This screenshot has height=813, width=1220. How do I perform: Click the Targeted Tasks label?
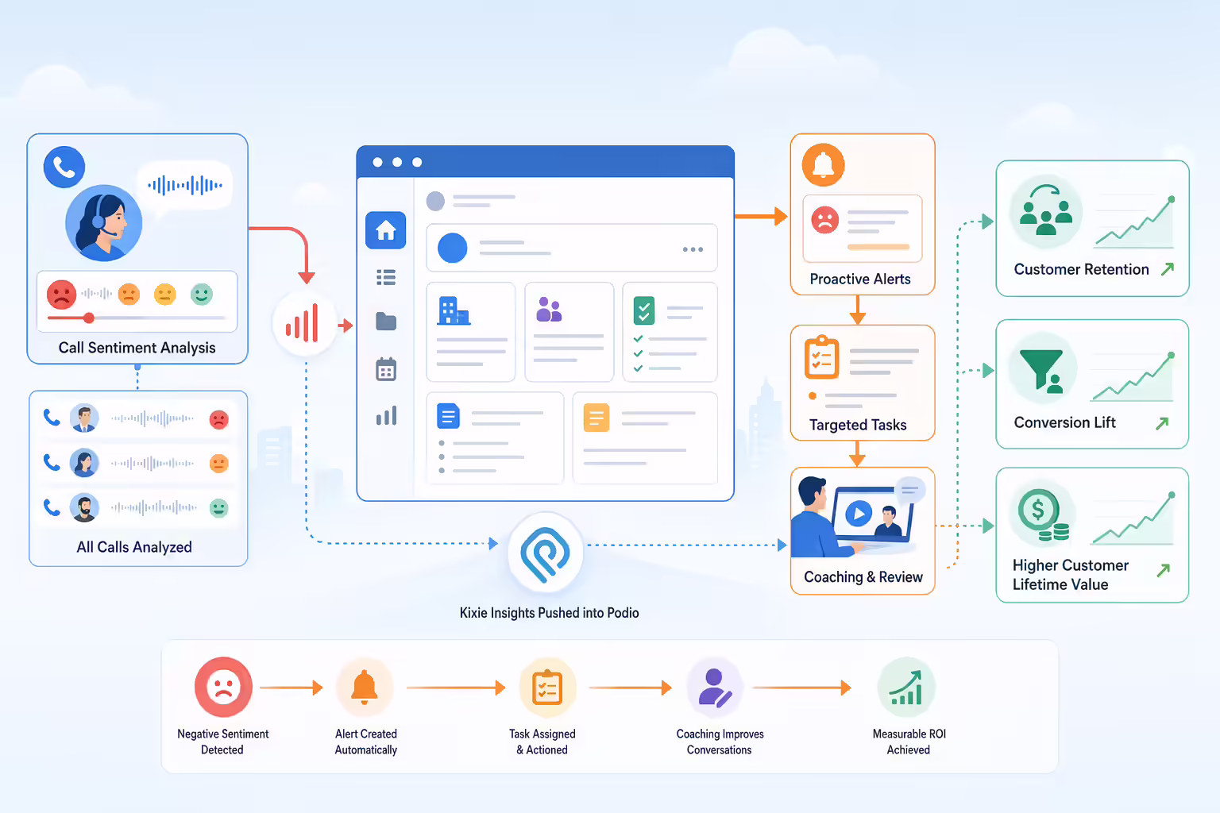coord(858,426)
